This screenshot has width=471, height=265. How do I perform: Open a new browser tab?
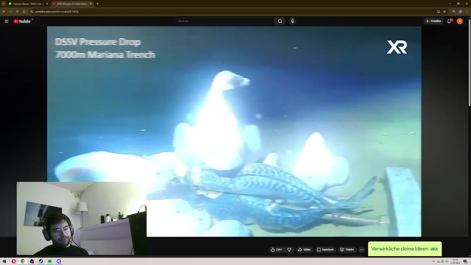pyautogui.click(x=98, y=4)
